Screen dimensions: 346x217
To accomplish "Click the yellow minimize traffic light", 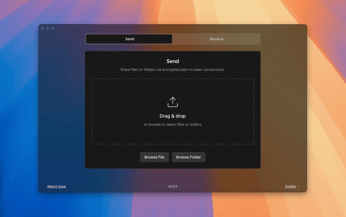I will (48, 28).
